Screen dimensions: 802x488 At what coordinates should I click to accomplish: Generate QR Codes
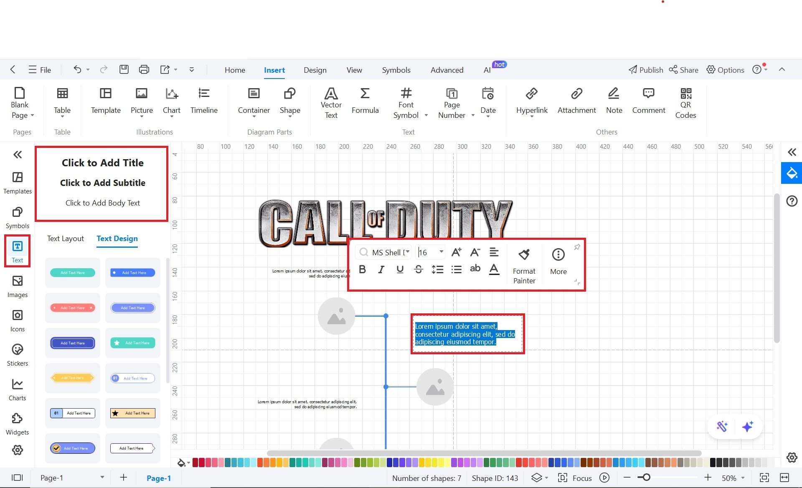click(x=685, y=103)
